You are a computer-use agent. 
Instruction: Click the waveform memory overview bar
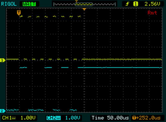point(85,4)
